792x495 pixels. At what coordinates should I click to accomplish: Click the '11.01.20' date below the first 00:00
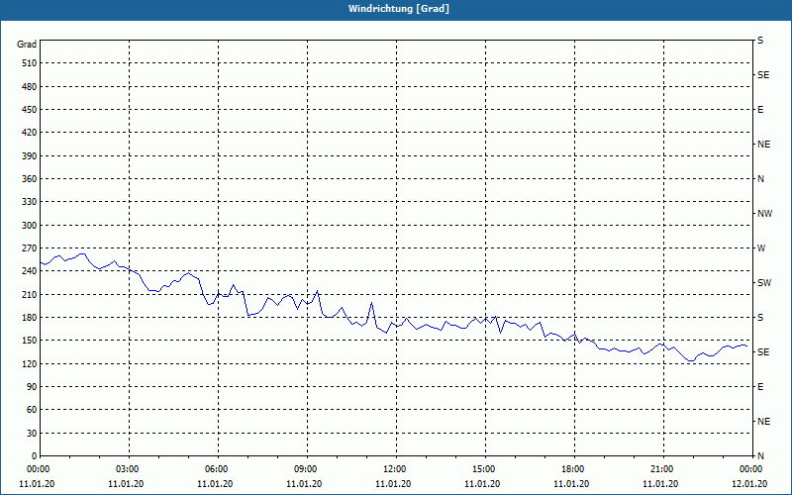point(37,484)
